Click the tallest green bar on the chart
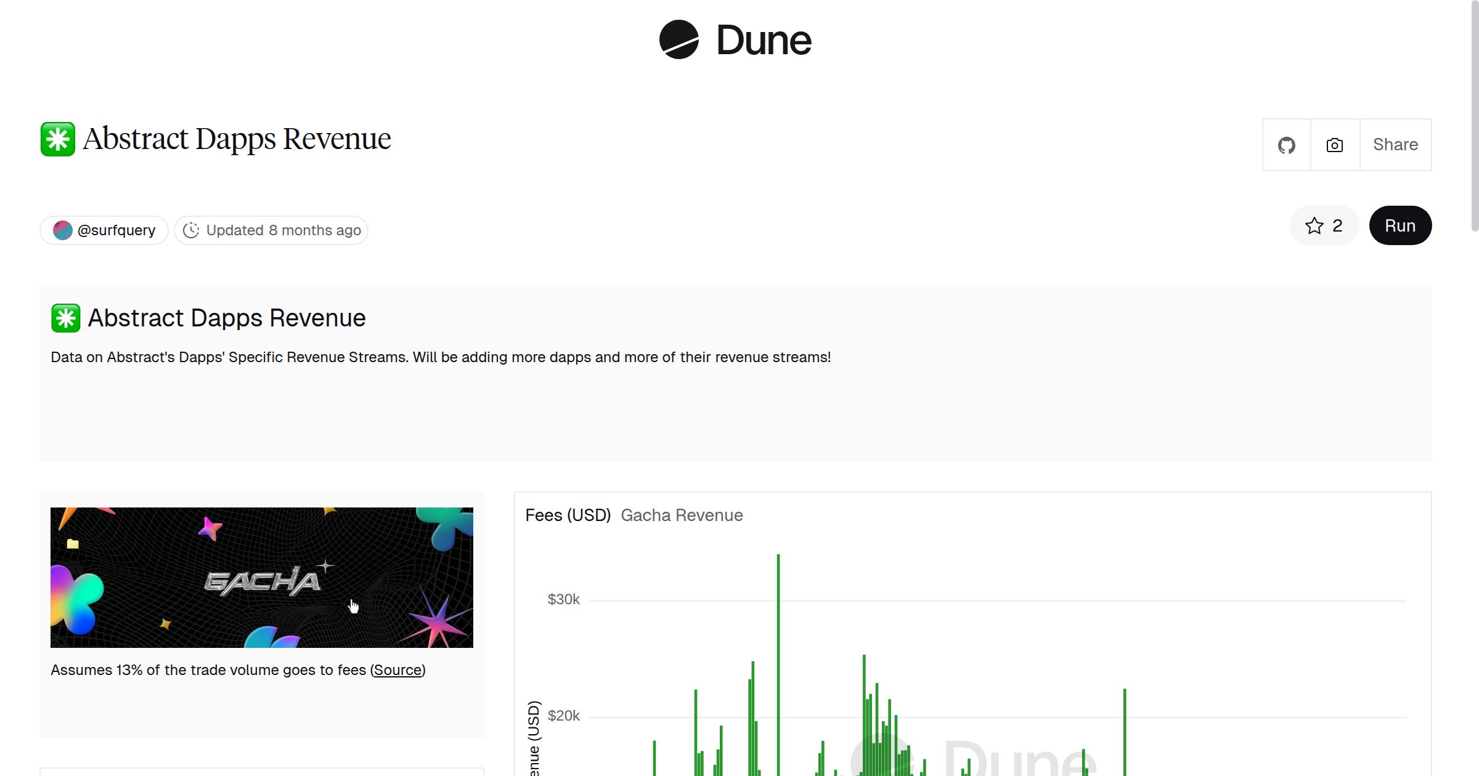1479x776 pixels. tap(778, 647)
